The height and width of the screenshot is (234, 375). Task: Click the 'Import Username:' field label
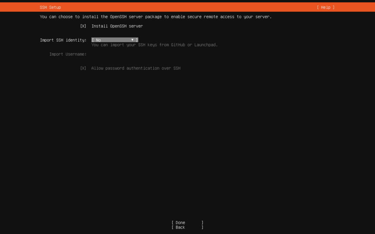pyautogui.click(x=68, y=54)
